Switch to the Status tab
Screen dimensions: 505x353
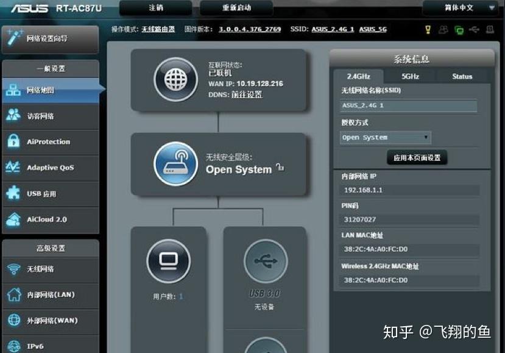pos(462,76)
